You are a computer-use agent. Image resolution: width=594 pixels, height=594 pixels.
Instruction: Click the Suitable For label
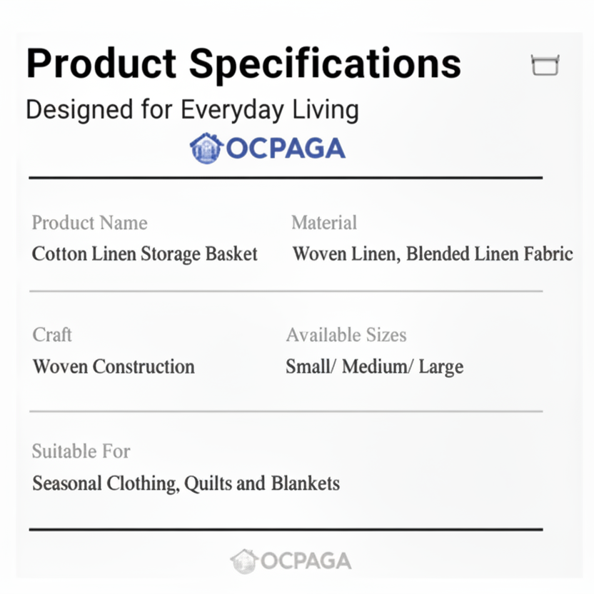[81, 451]
